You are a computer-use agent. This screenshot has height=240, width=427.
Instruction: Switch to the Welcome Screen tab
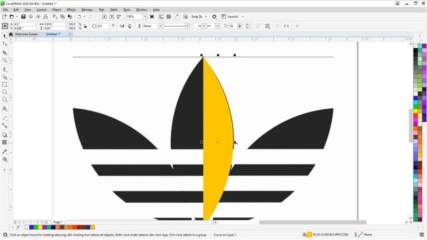point(26,34)
